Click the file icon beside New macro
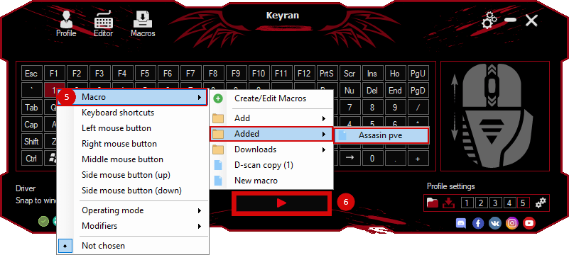Image resolution: width=569 pixels, height=255 pixels. [x=218, y=181]
